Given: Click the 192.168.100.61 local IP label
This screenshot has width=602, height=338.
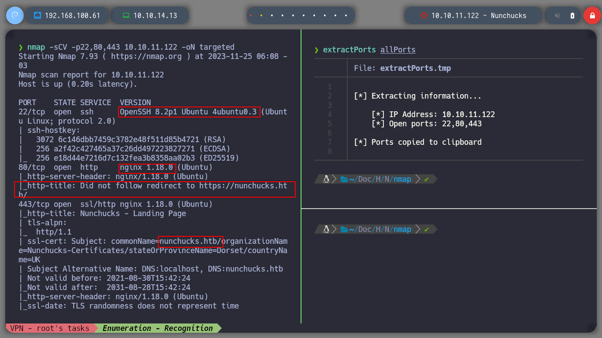Looking at the screenshot, I should [72, 15].
